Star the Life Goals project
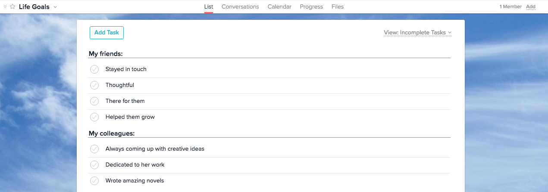 pos(13,7)
